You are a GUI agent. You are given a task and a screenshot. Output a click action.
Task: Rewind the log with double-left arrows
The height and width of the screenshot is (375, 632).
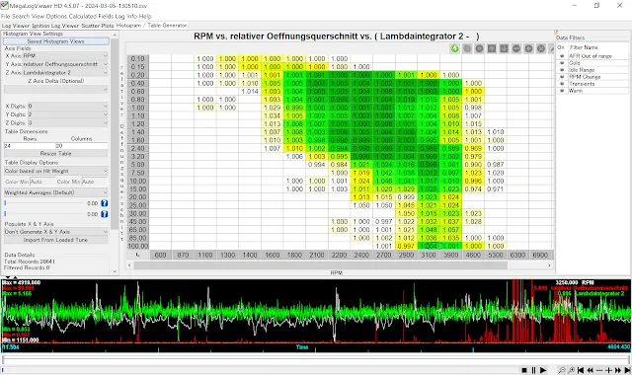pyautogui.click(x=591, y=370)
